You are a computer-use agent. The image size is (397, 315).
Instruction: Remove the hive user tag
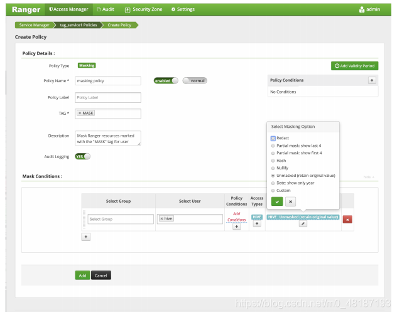click(x=161, y=218)
